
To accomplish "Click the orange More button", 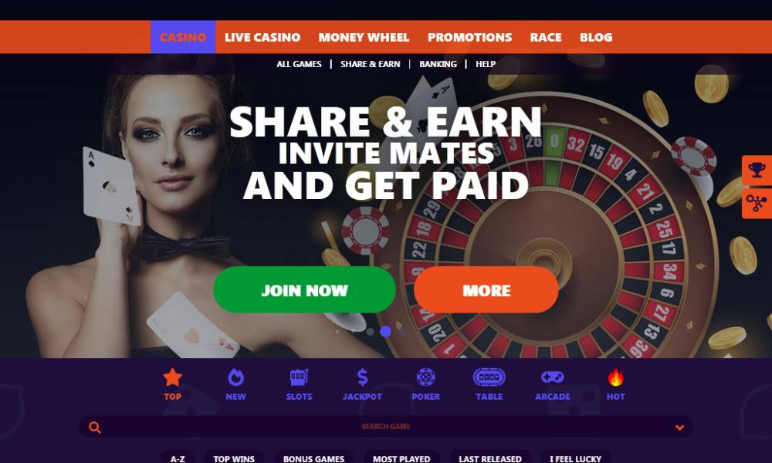I will pyautogui.click(x=486, y=290).
